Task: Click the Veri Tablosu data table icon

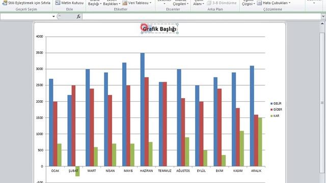Action: 125,3
